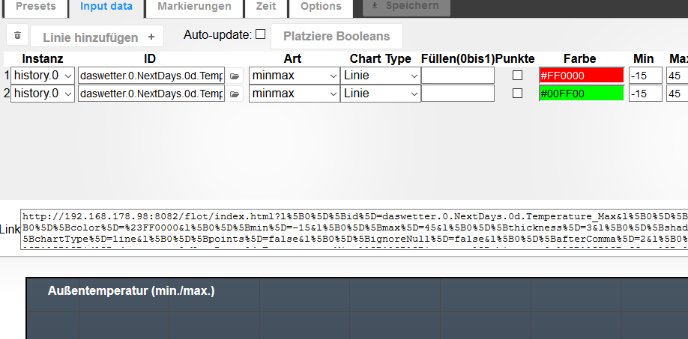Click the trash delete icon

pos(18,36)
